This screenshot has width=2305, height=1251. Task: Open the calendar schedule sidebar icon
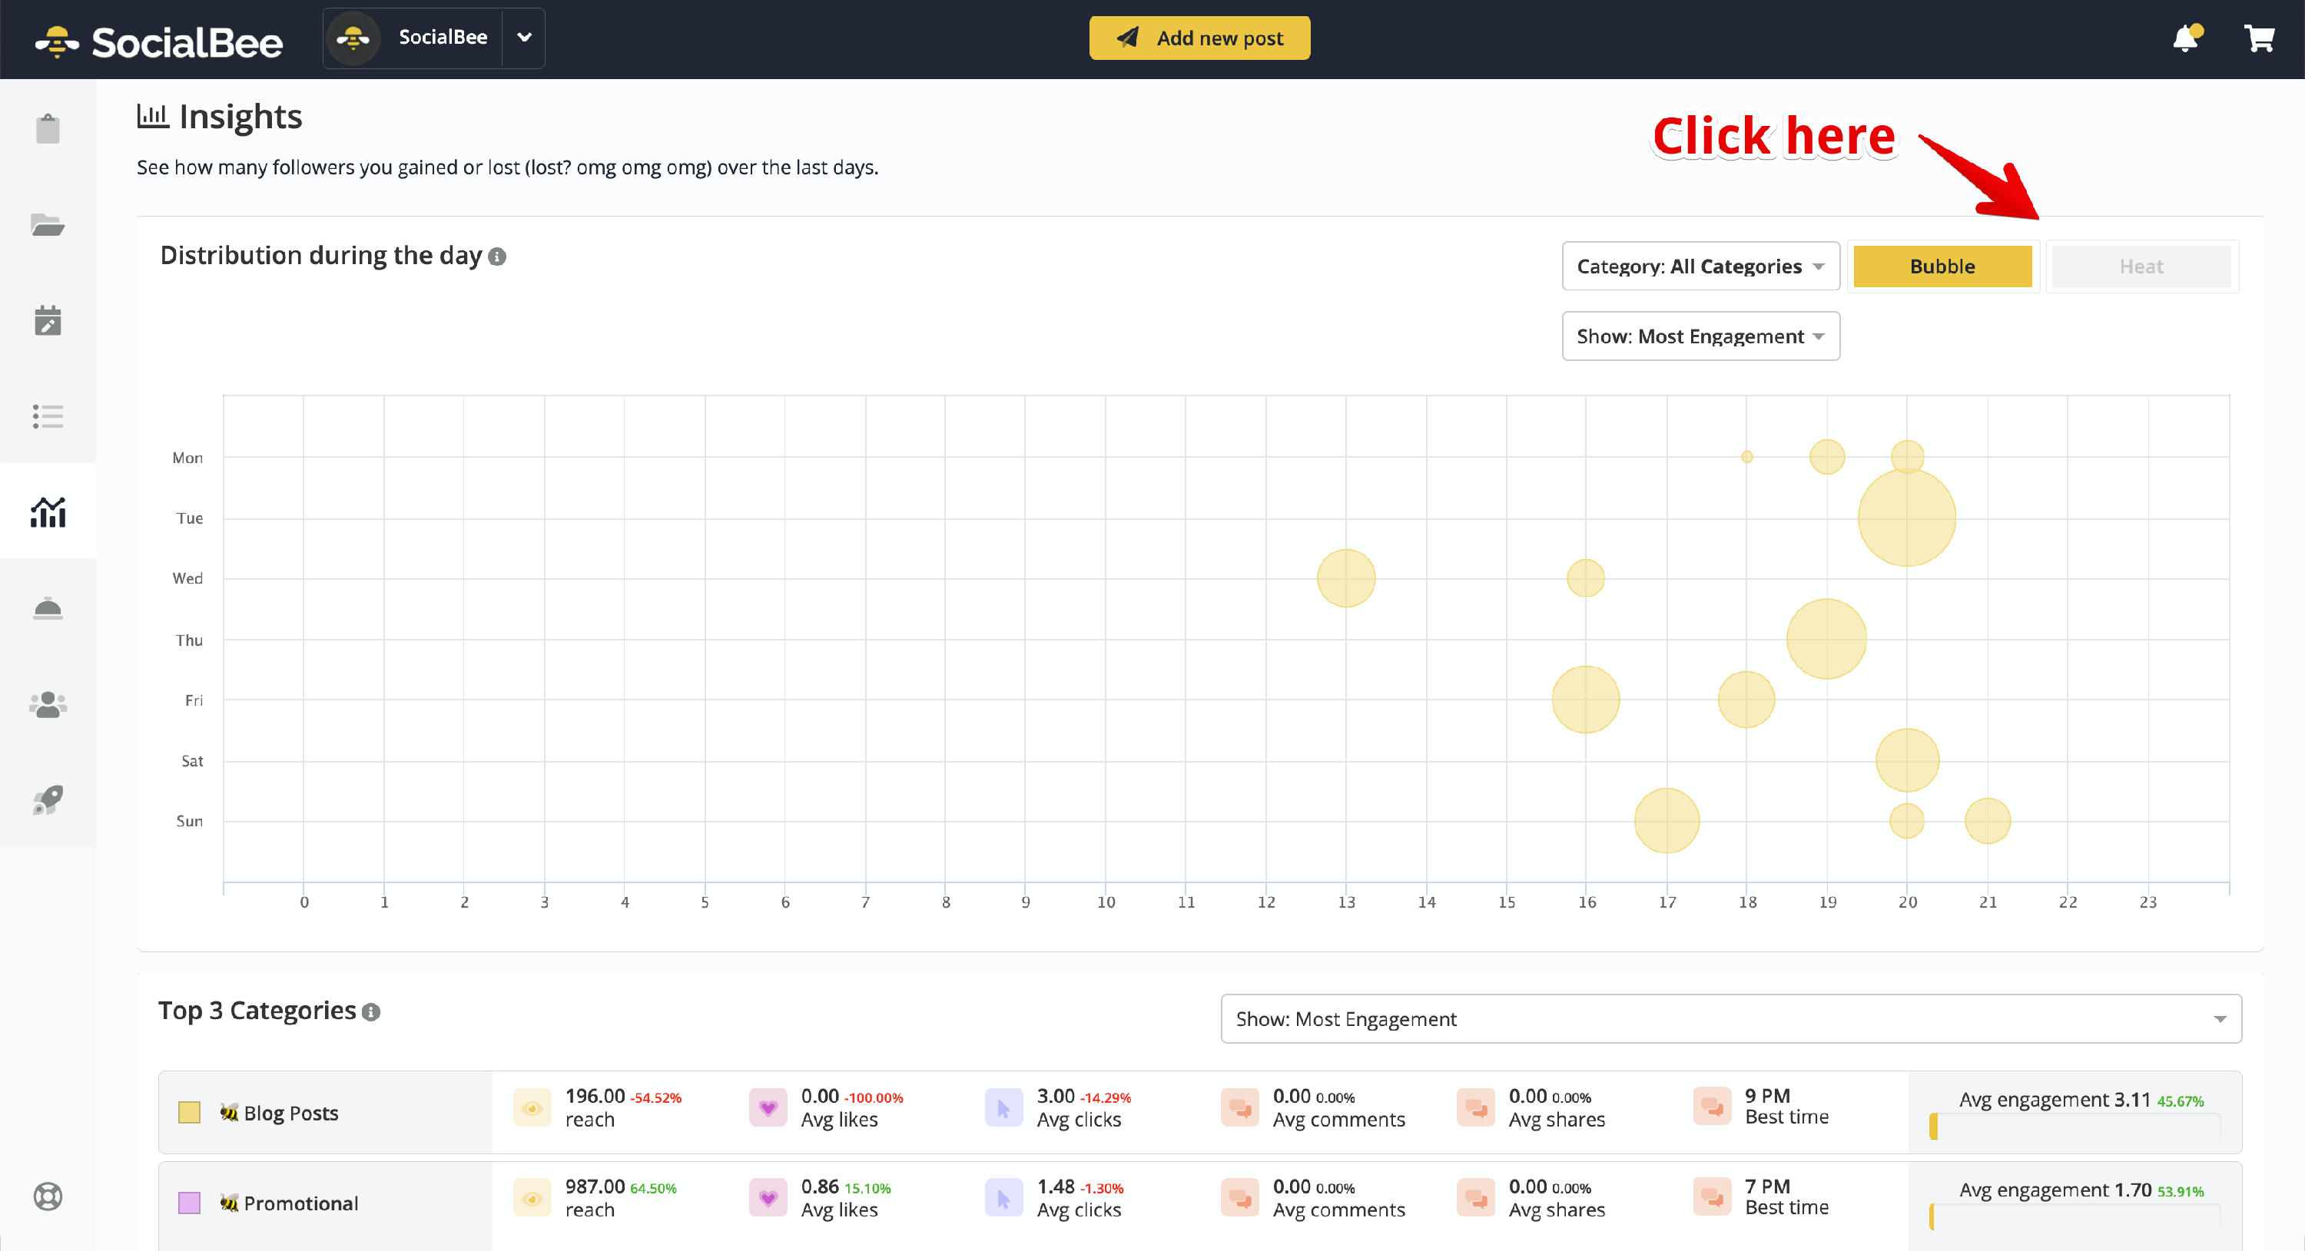click(x=48, y=320)
